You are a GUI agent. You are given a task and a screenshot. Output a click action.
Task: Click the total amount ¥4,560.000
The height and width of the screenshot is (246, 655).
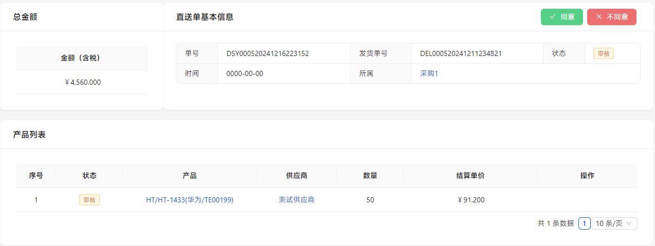(82, 82)
